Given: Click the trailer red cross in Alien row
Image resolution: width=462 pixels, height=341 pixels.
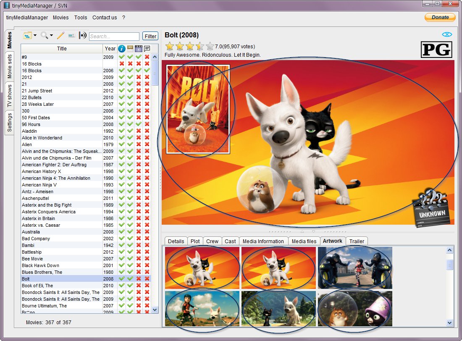Looking at the screenshot, I should coord(139,144).
